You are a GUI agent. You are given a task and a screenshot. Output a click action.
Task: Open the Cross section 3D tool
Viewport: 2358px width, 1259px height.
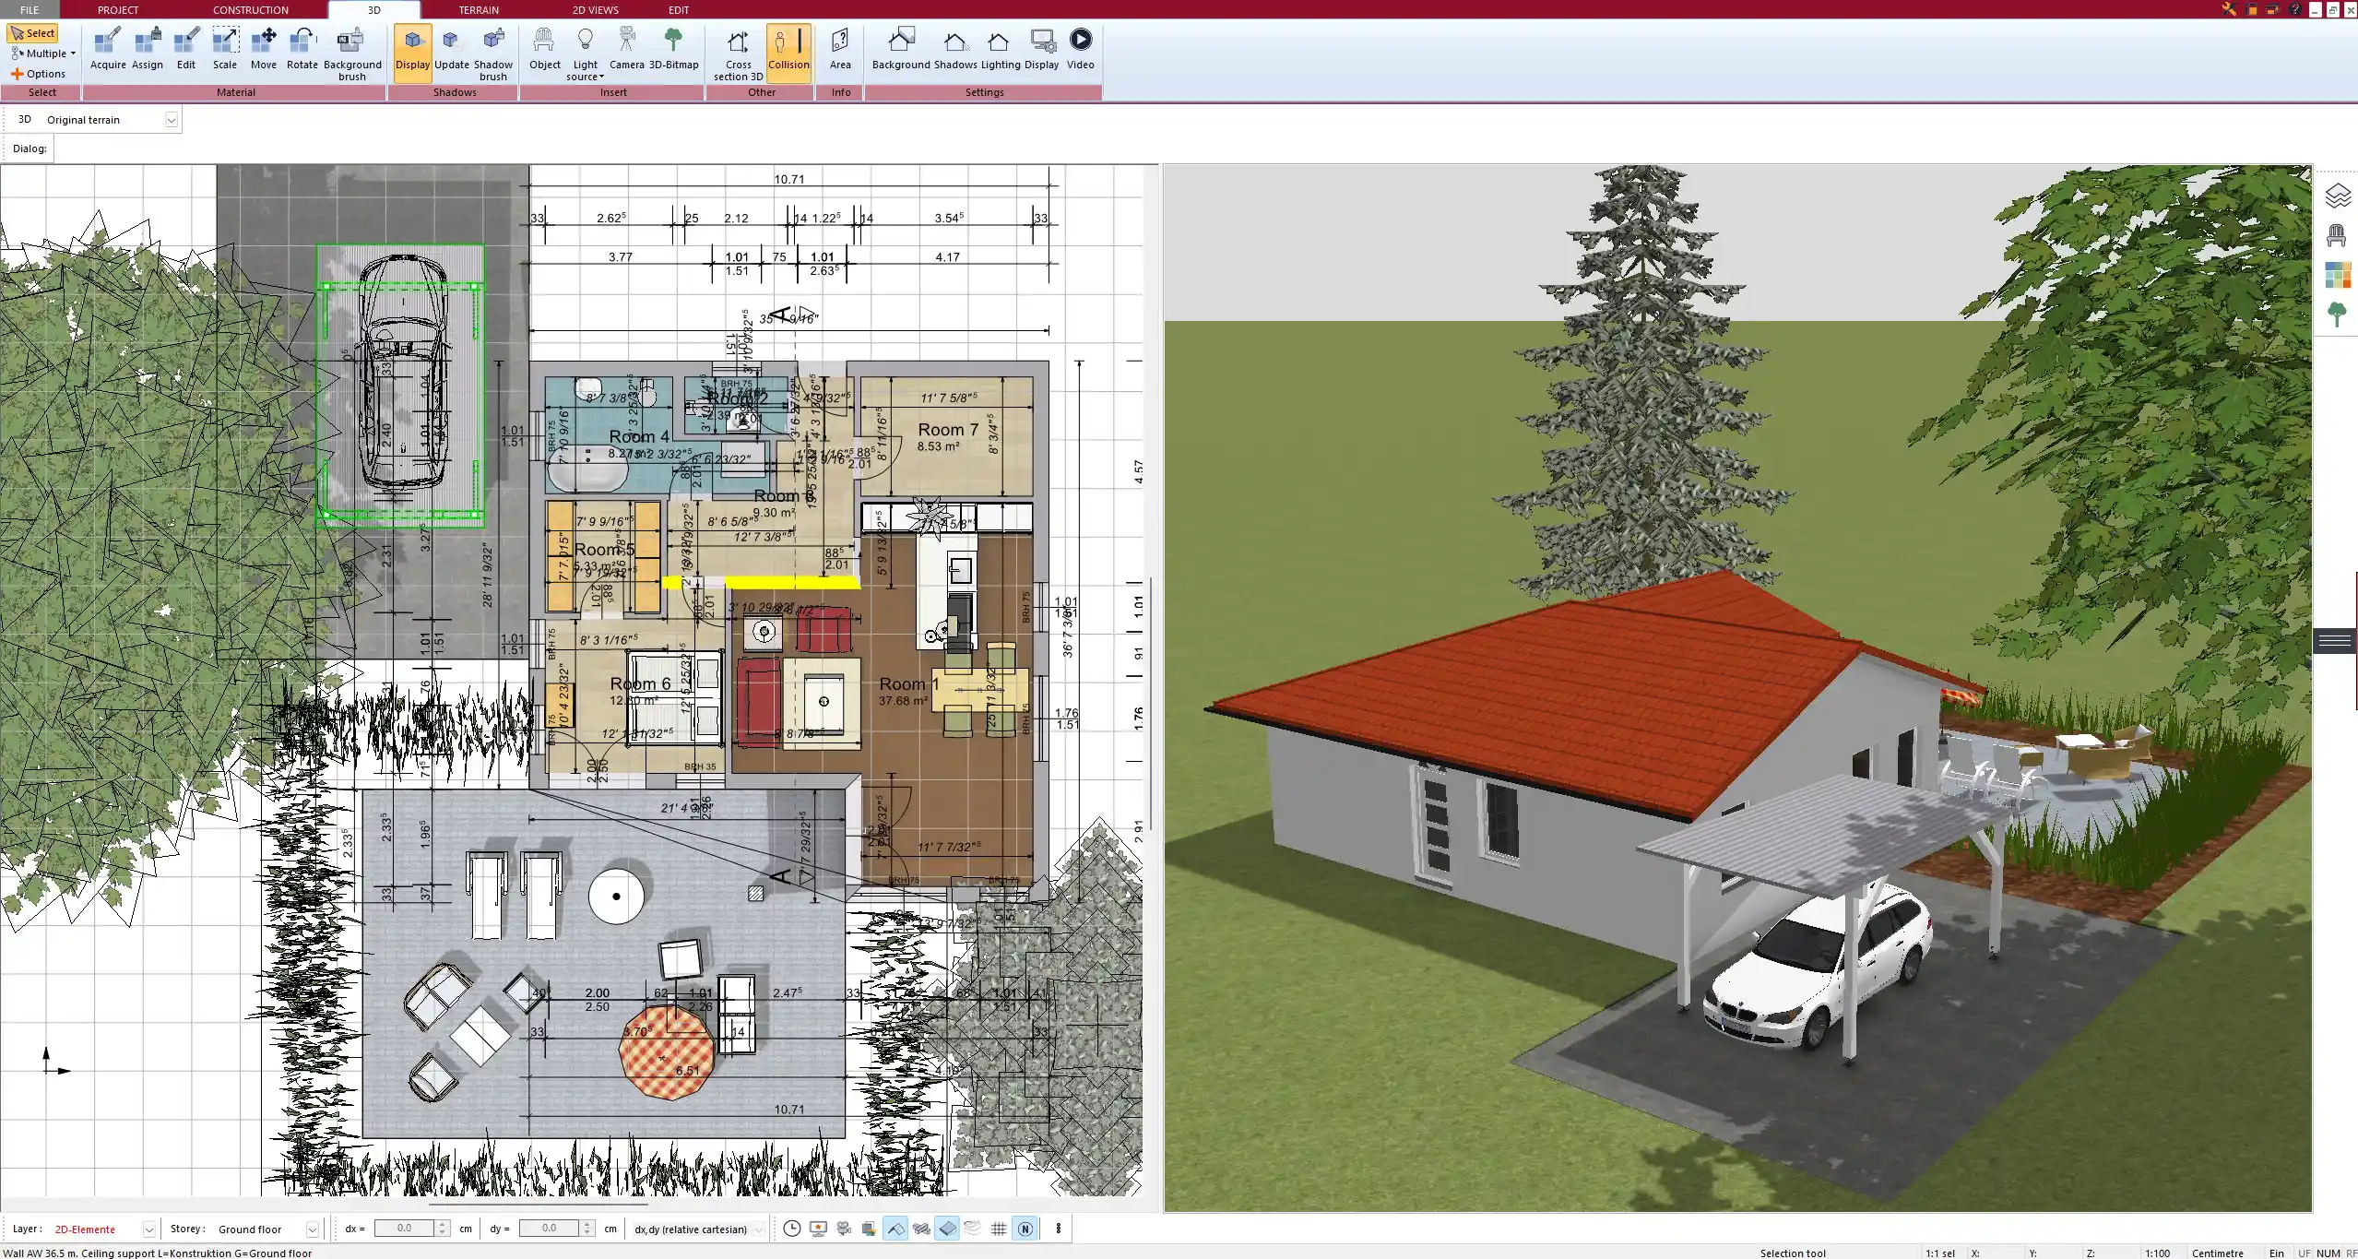click(x=738, y=54)
